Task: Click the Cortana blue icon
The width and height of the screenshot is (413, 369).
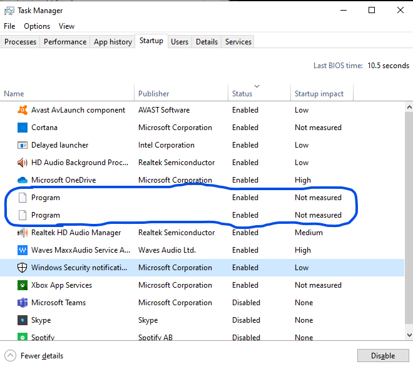Action: (23, 128)
